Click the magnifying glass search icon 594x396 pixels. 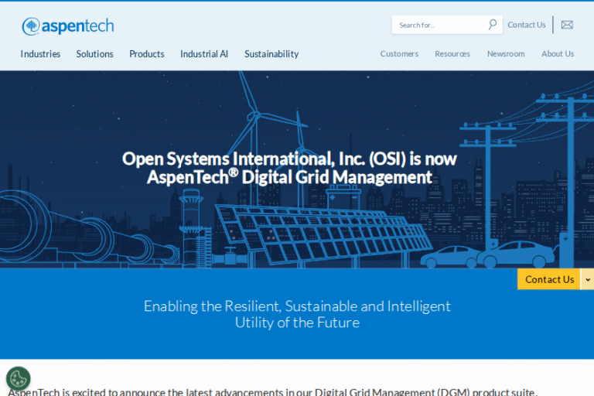point(493,25)
